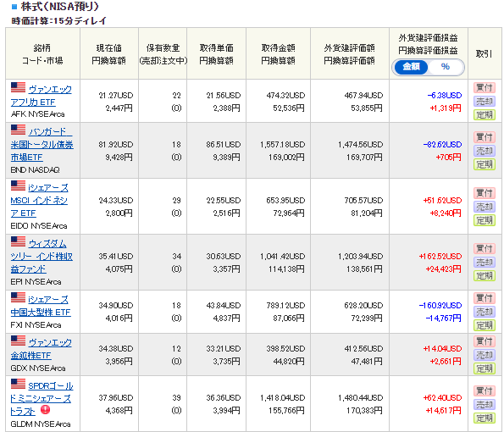Click 定期 button for GLDM
The height and width of the screenshot is (432, 504).
pyautogui.click(x=484, y=418)
